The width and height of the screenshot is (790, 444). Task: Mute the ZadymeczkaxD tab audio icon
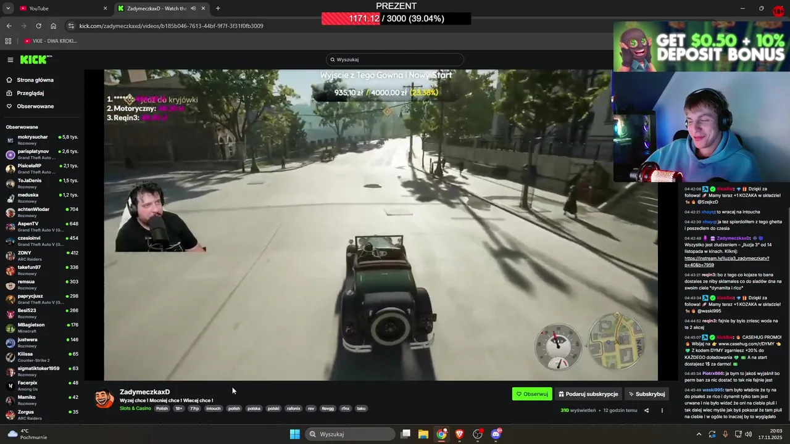coord(193,9)
